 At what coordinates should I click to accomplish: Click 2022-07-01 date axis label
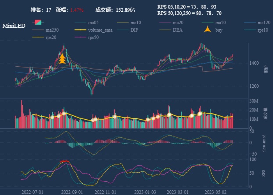(x=32, y=192)
